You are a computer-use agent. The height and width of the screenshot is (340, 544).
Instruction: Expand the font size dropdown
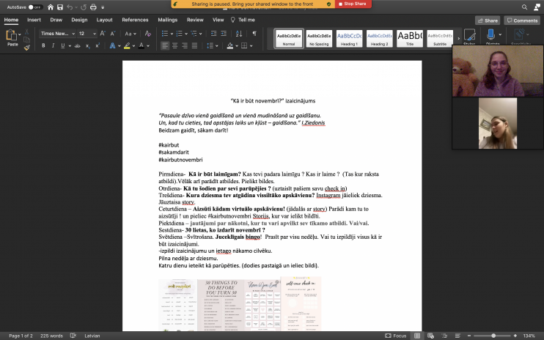point(93,34)
